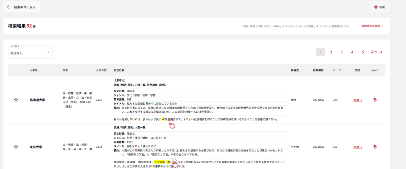Click the back arrow to search conditions
Screen dimensions: 406x169
tap(9, 7)
